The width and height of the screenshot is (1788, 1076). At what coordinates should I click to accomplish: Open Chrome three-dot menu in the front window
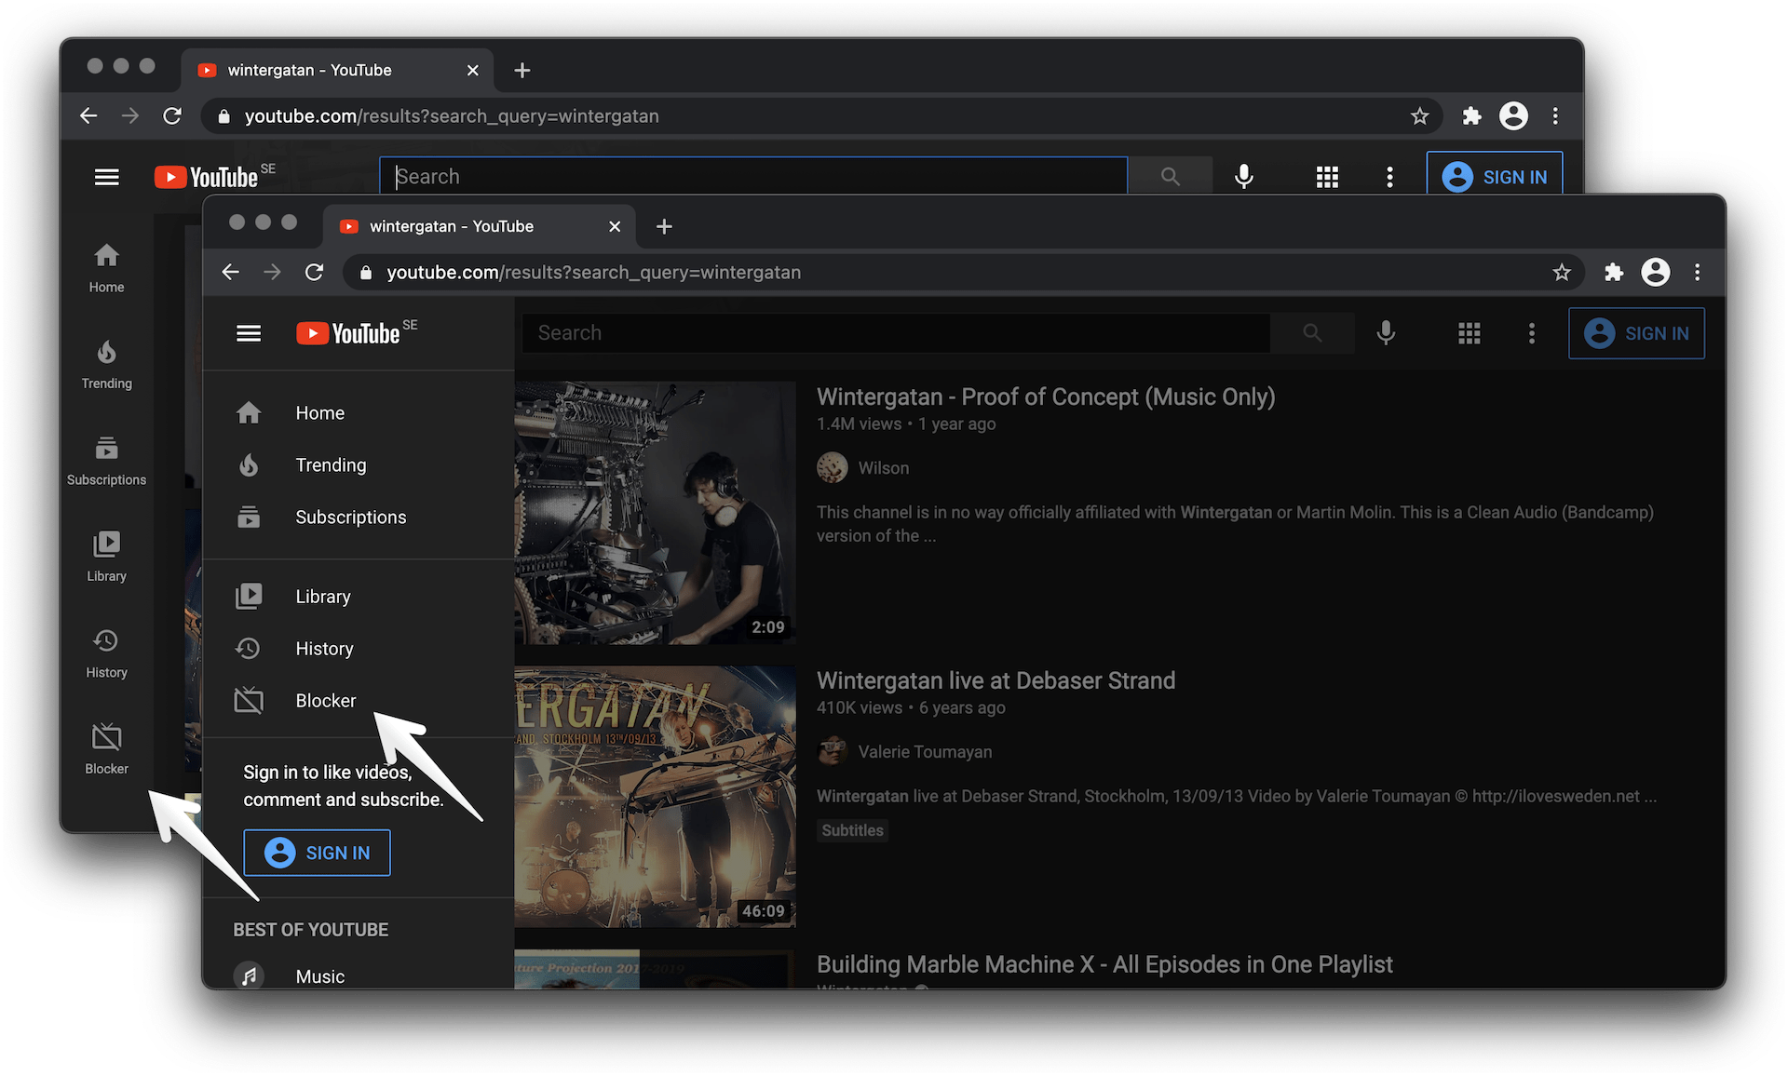tap(1697, 272)
